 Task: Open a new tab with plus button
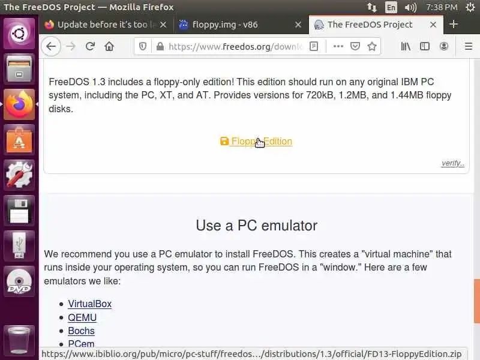454,24
